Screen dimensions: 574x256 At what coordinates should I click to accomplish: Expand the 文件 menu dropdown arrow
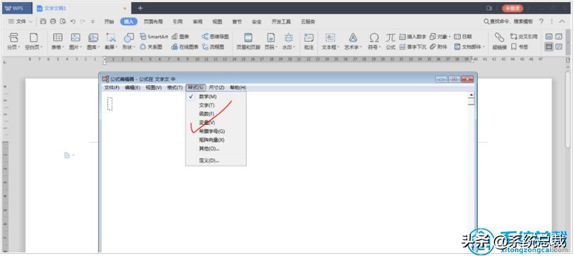tap(31, 21)
